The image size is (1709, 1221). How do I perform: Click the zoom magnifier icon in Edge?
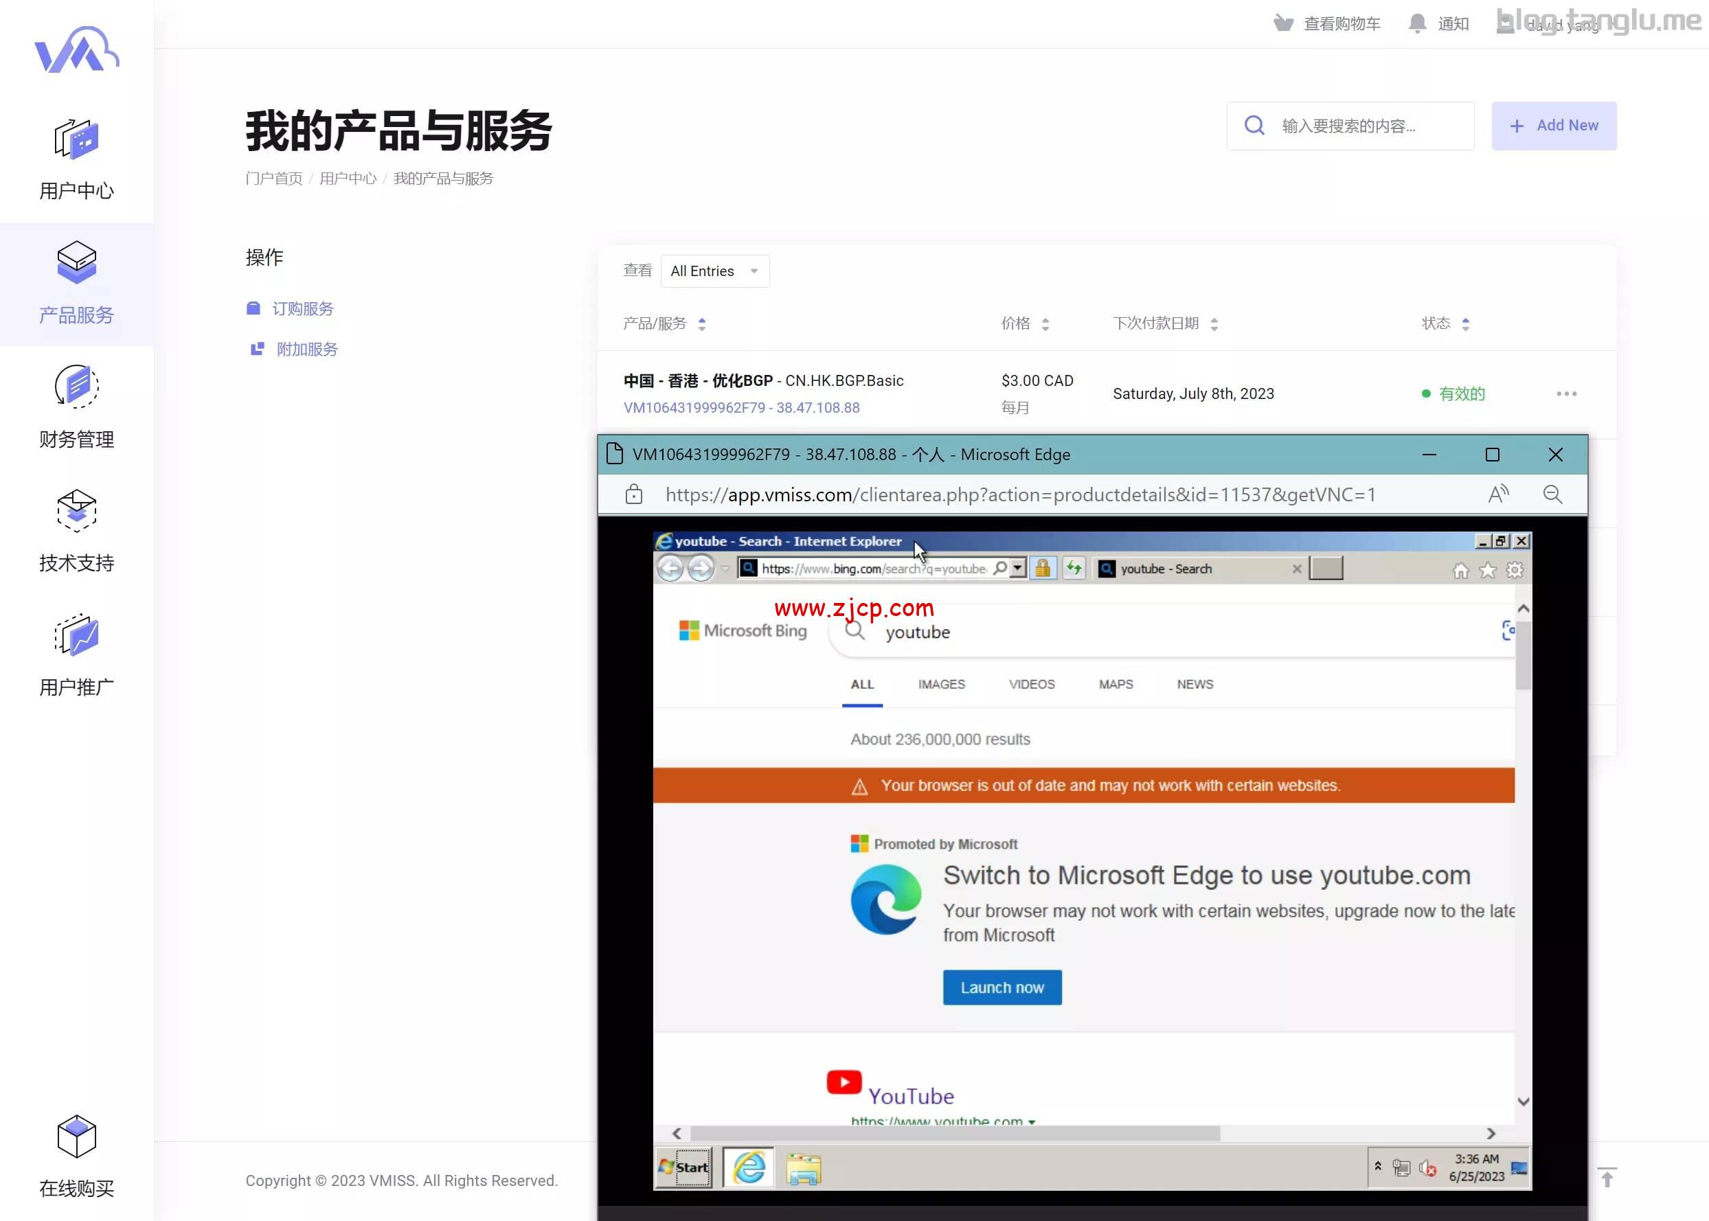(x=1552, y=494)
